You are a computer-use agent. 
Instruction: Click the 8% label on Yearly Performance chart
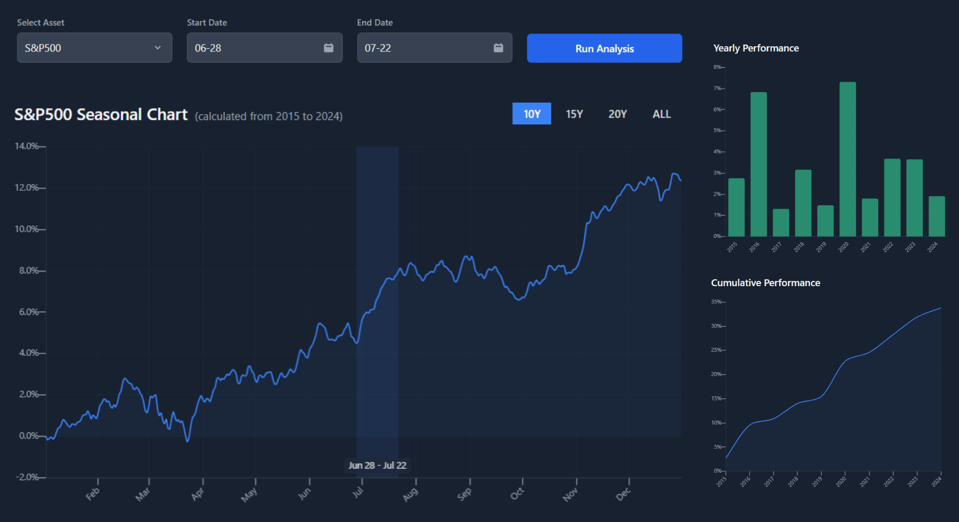[717, 67]
